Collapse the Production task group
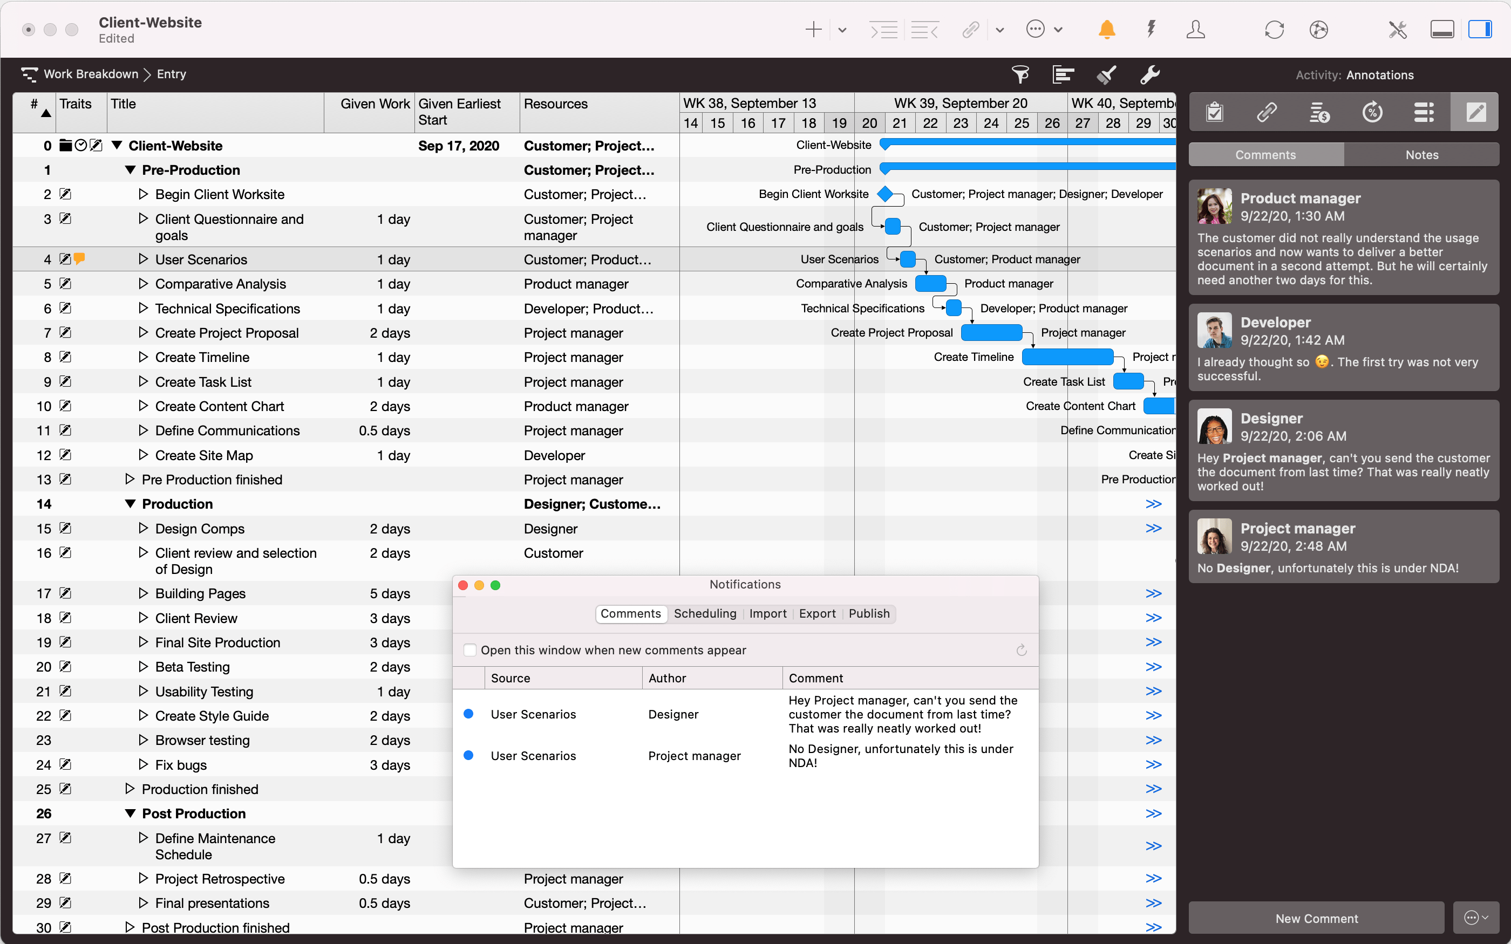Viewport: 1511px width, 944px height. click(131, 503)
